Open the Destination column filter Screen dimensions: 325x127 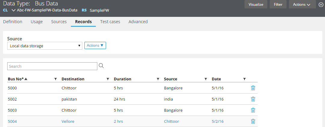click(x=108, y=79)
